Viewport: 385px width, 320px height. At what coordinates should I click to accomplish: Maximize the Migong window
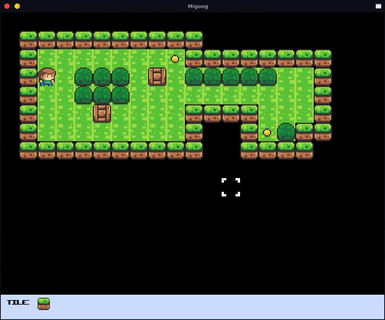pyautogui.click(x=378, y=6)
